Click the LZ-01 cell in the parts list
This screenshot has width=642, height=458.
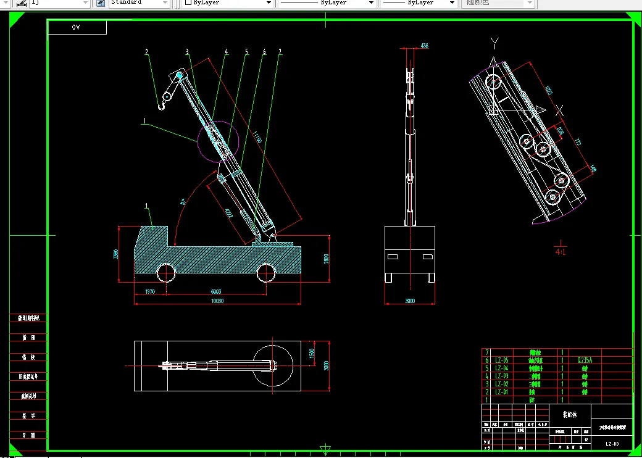[x=501, y=392]
